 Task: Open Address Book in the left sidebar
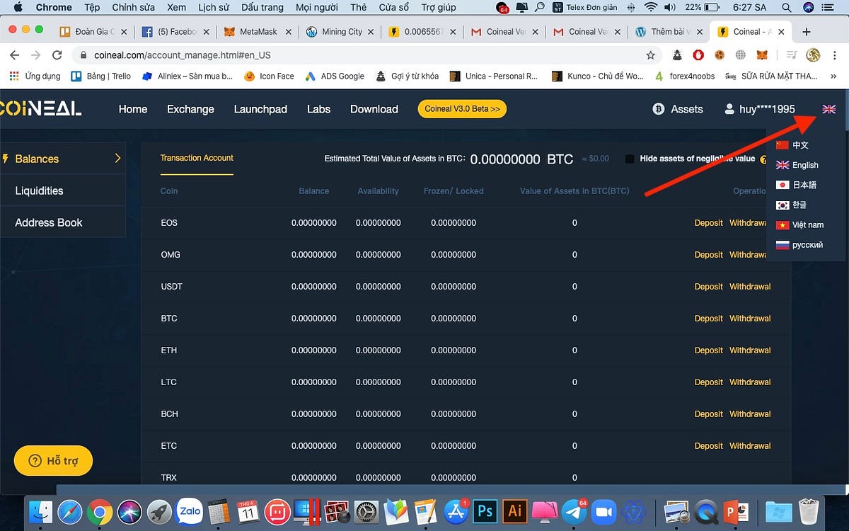(63, 222)
